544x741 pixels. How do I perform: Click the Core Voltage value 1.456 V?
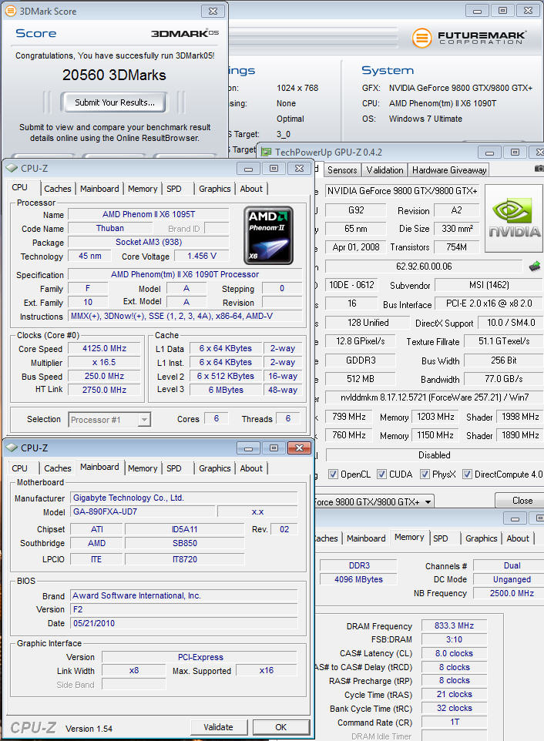click(201, 256)
